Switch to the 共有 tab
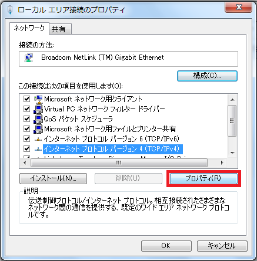This screenshot has width=257, height=261. tap(60, 29)
